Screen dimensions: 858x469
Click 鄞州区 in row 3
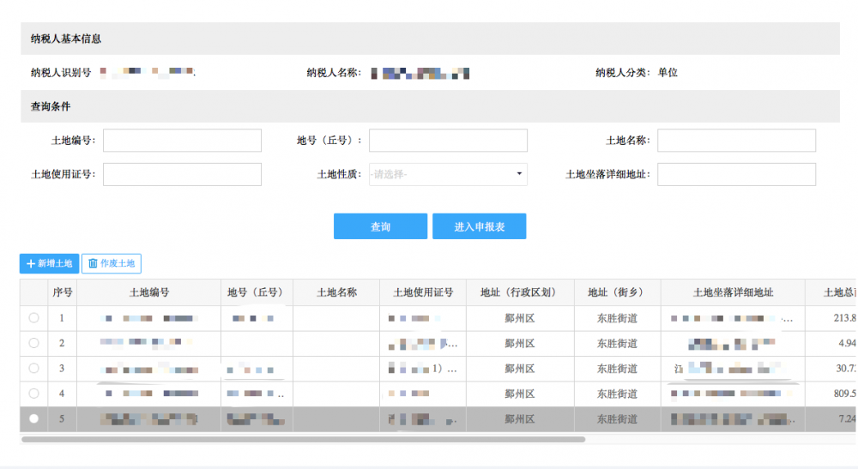pos(520,369)
